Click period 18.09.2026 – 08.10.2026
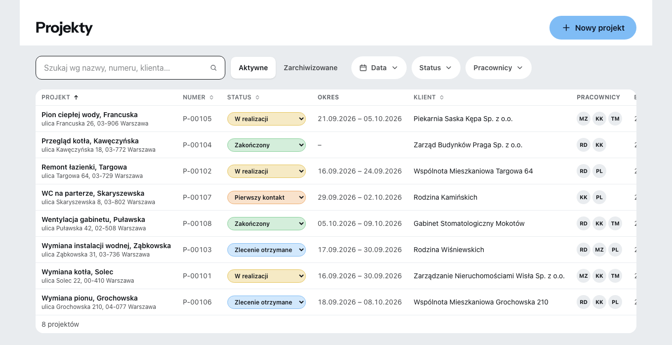 click(360, 302)
